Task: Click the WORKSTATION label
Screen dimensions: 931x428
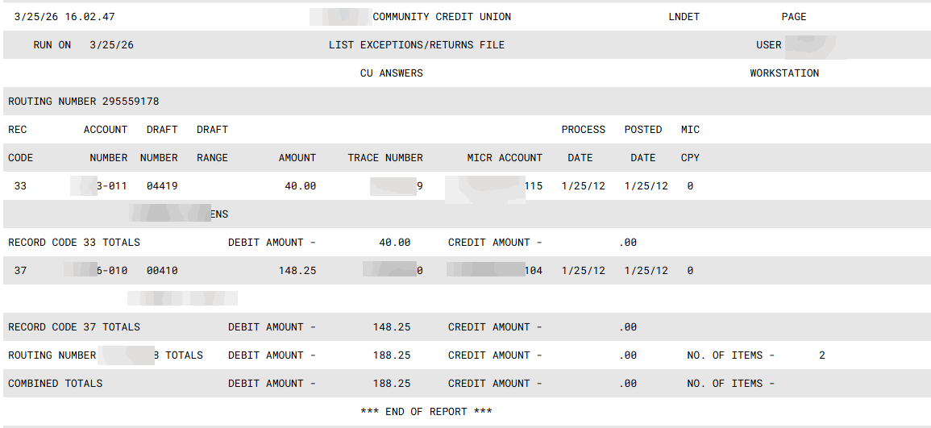Action: [x=784, y=73]
